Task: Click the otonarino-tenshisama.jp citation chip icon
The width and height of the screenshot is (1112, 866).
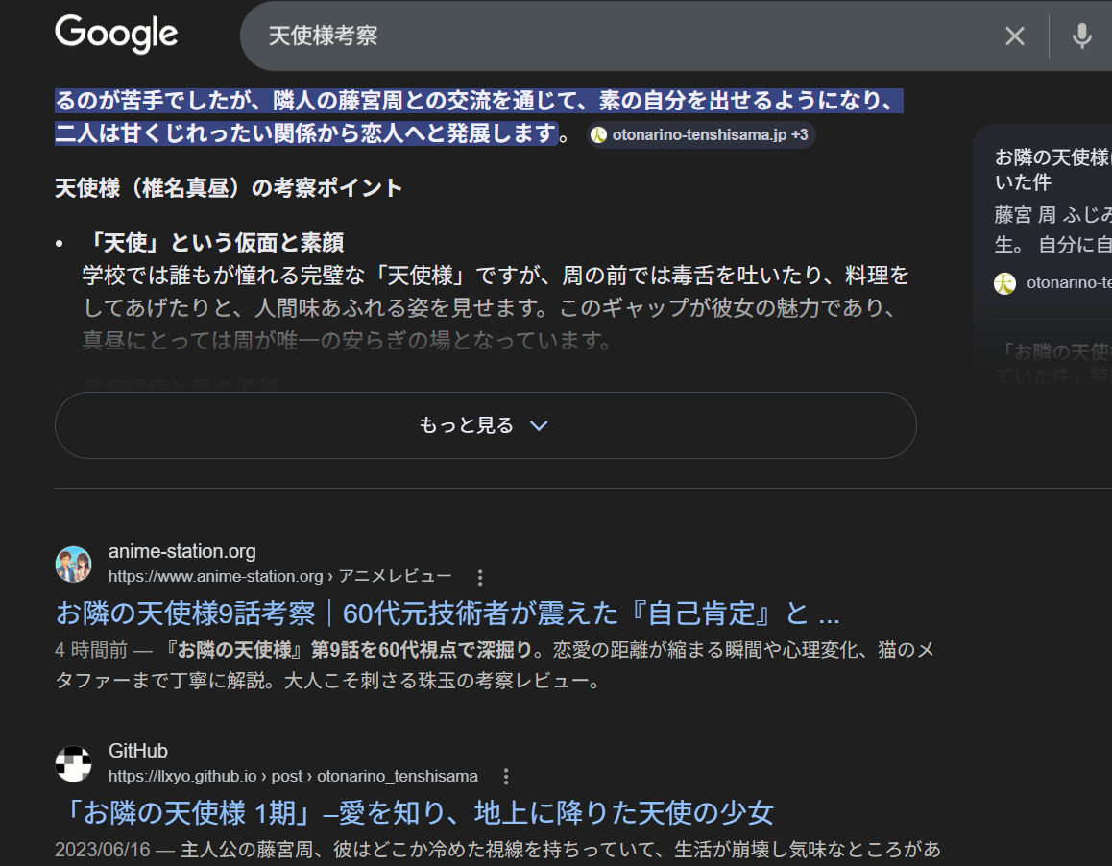Action: coord(597,134)
